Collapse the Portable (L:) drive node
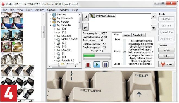Screen dimensions: 179x103 tap(55, 61)
